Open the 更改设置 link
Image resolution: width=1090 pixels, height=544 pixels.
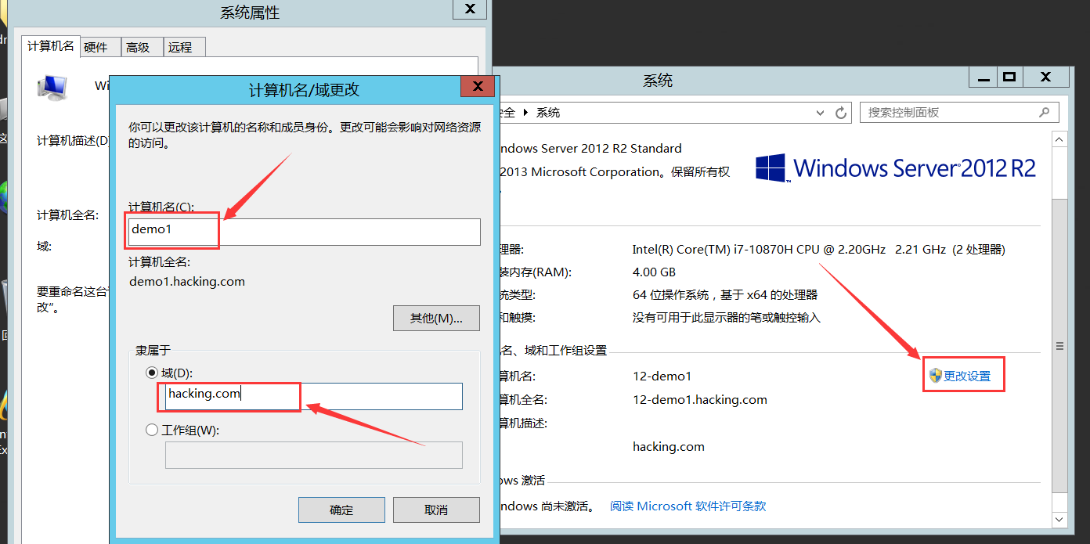[x=969, y=374]
